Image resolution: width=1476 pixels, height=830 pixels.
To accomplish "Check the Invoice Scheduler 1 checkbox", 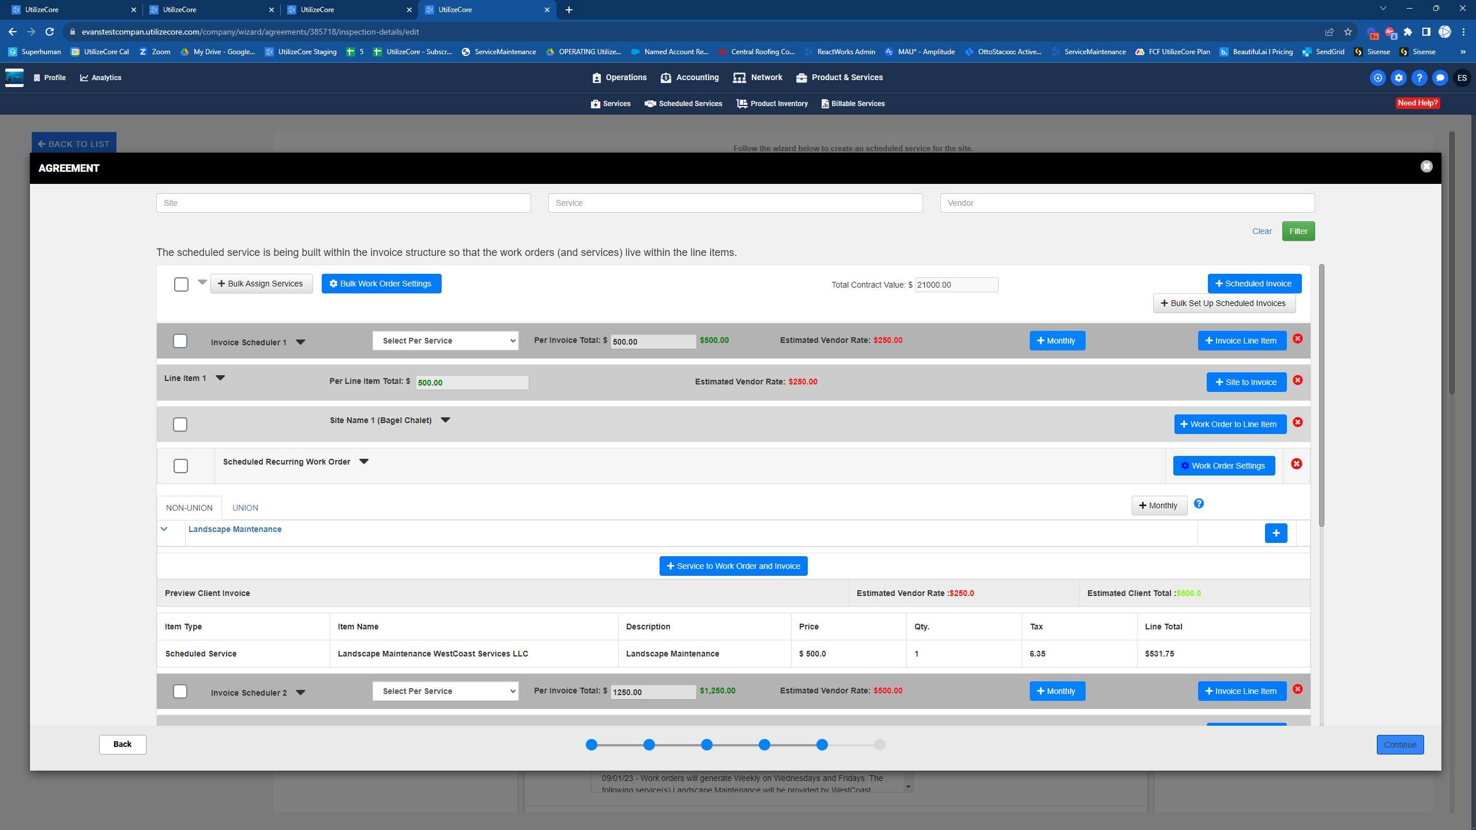I will (x=180, y=341).
